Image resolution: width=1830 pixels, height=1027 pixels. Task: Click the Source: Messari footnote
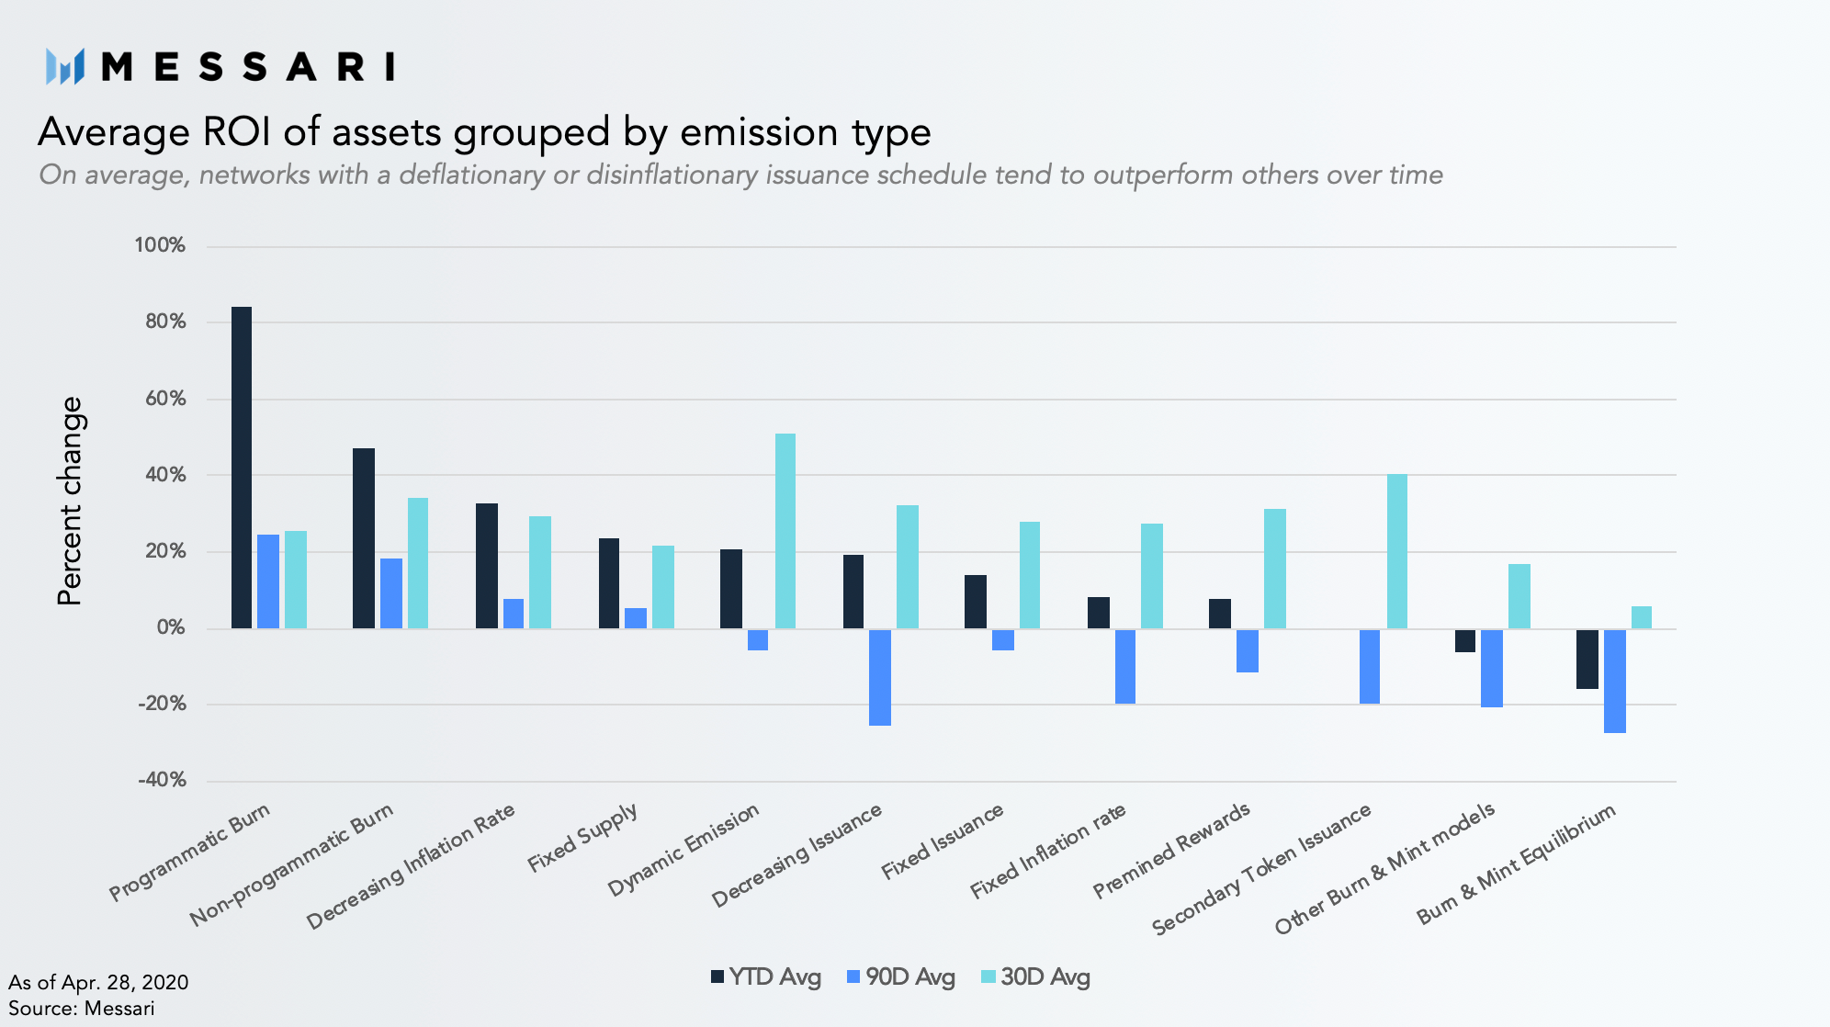pos(82,1008)
